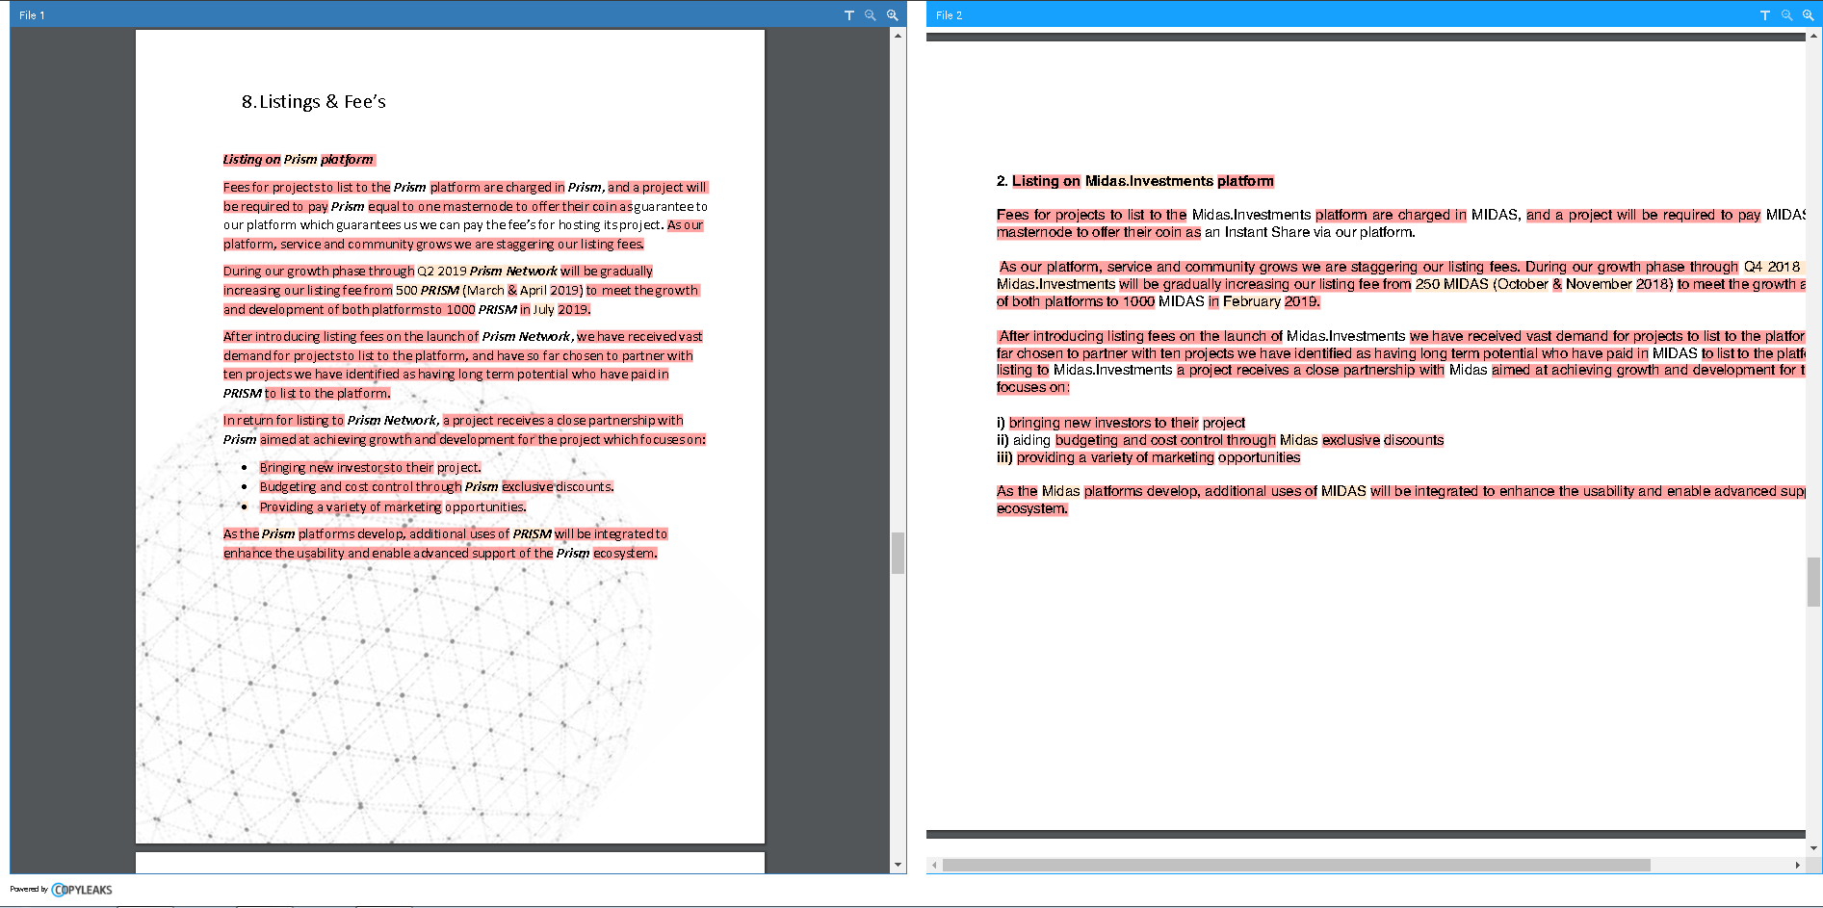Click 'After introducing listing fees' text in File 2

point(1087,336)
